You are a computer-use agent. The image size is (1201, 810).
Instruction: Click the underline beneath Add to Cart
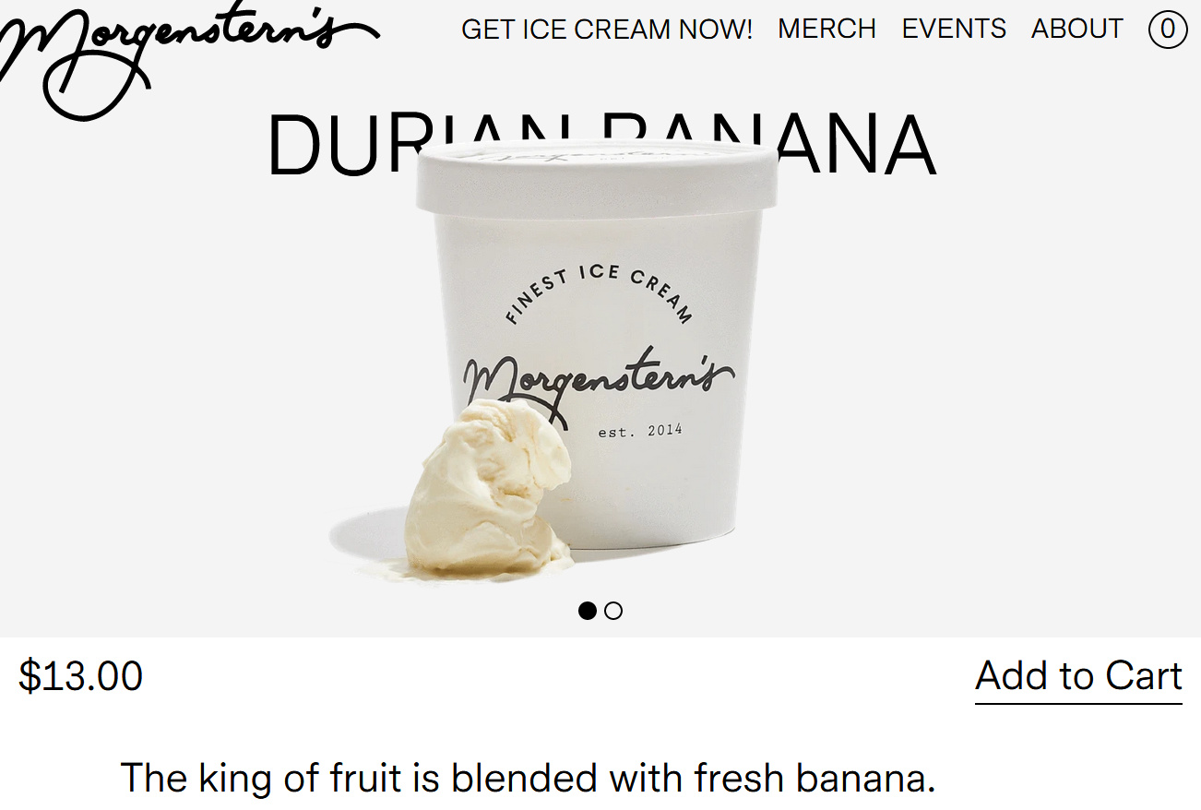pyautogui.click(x=1079, y=704)
